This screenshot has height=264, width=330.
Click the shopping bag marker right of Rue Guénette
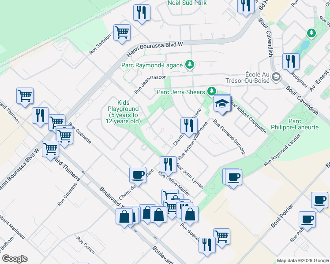(190, 215)
